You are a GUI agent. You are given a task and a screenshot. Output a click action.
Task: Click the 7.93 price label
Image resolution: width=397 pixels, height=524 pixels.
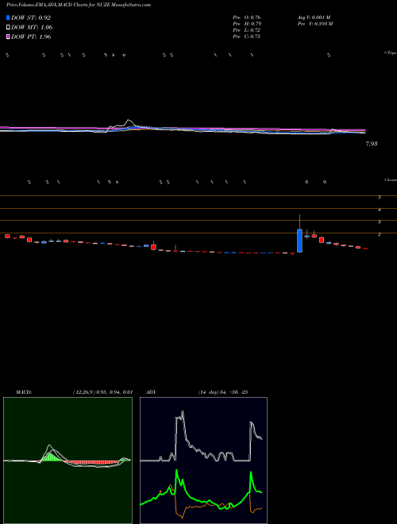(x=372, y=144)
